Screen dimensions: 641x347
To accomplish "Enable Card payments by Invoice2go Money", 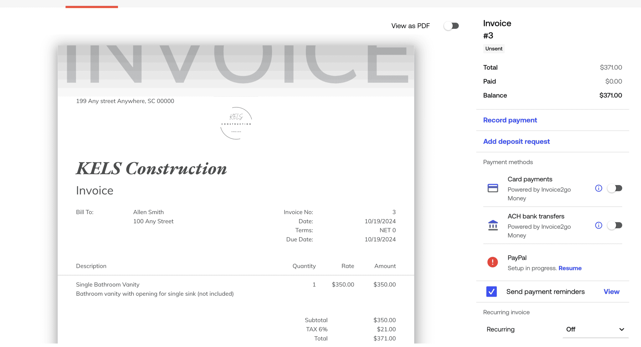I will (615, 188).
